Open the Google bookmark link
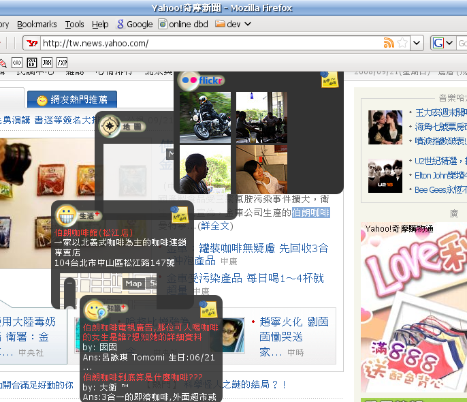Image resolution: width=467 pixels, height=402 pixels. click(x=134, y=24)
